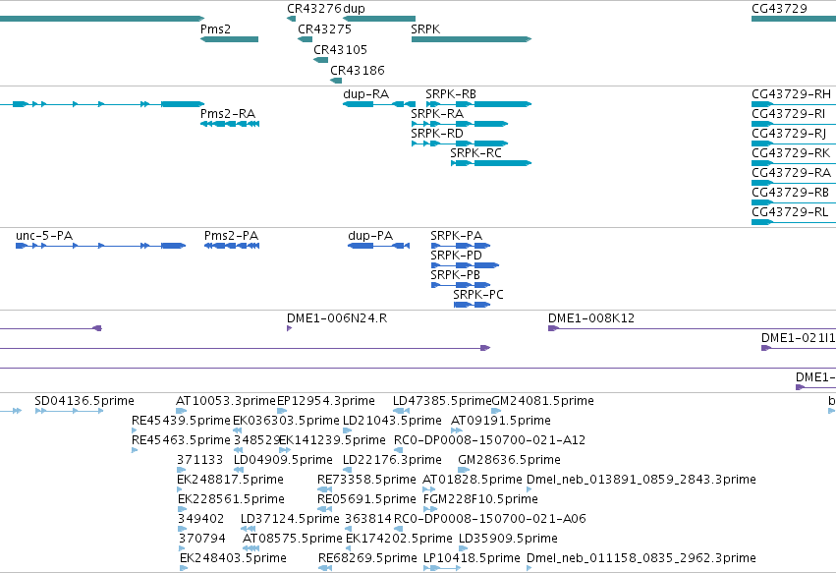Image resolution: width=836 pixels, height=573 pixels.
Task: Select the unc-5-PA protein label
Action: pyautogui.click(x=44, y=236)
